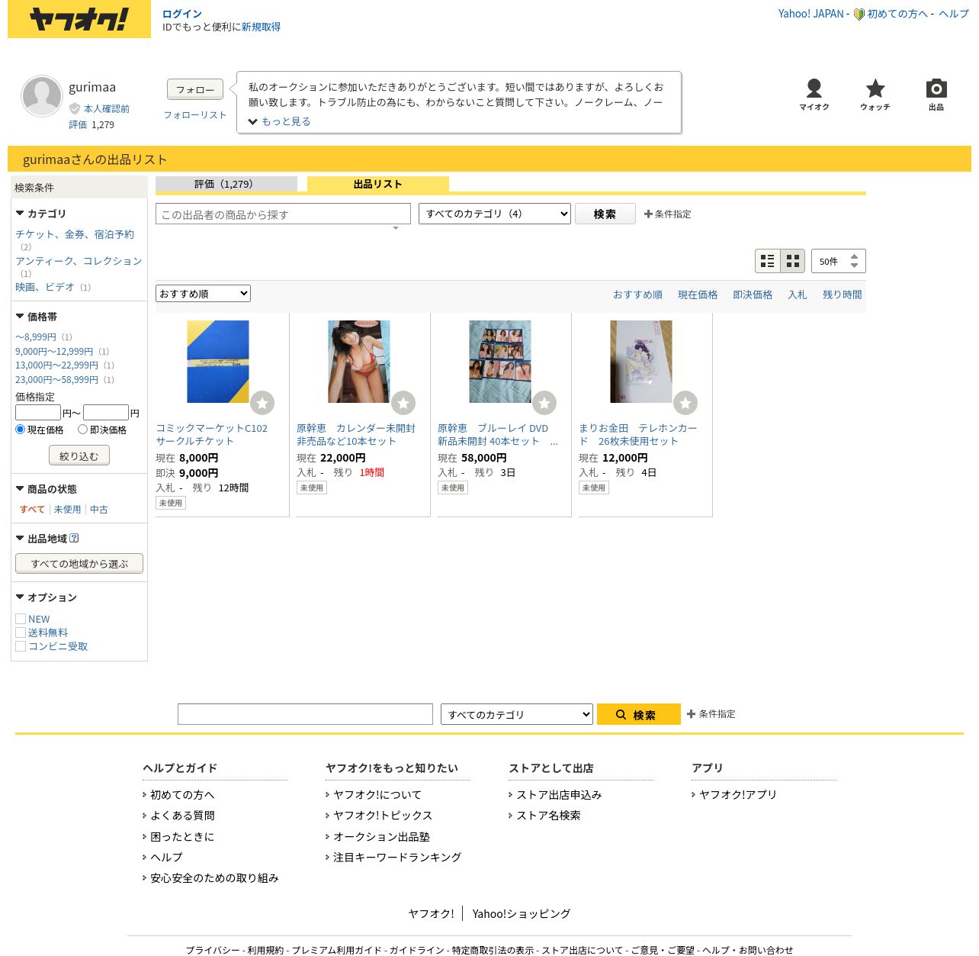The image size is (979, 956).
Task: Collapse the カテゴリ filter section
Action: coord(41,214)
